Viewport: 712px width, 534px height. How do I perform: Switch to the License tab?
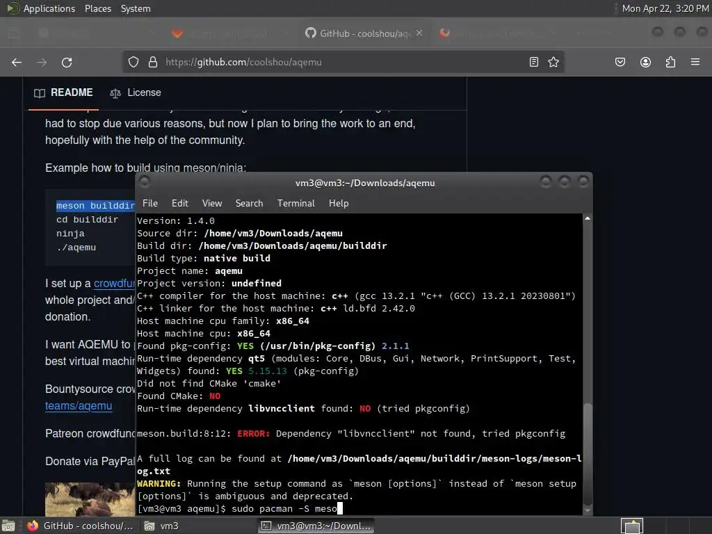136,92
